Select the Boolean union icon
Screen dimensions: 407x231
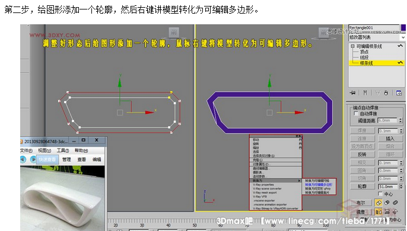click(x=379, y=203)
